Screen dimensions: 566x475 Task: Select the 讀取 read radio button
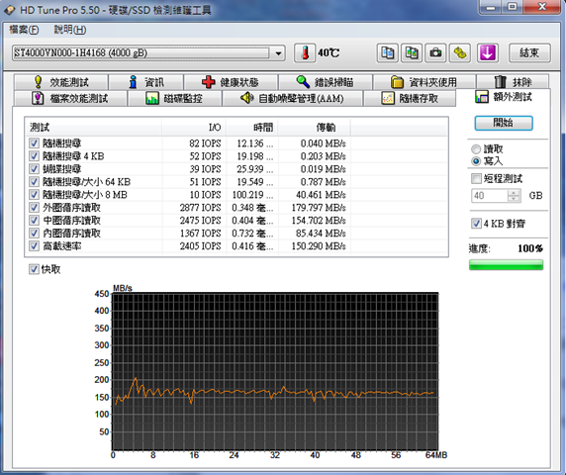[476, 148]
